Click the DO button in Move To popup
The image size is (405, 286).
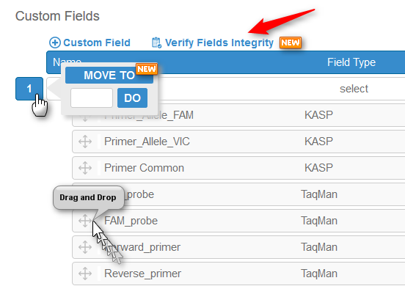[x=132, y=98]
